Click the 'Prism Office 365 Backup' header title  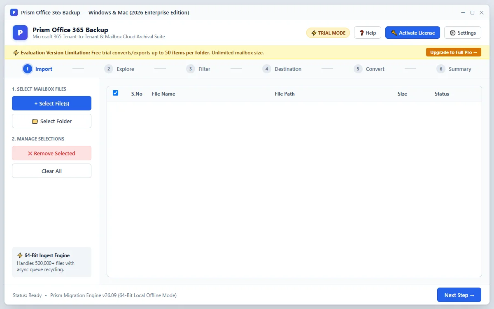[70, 30]
